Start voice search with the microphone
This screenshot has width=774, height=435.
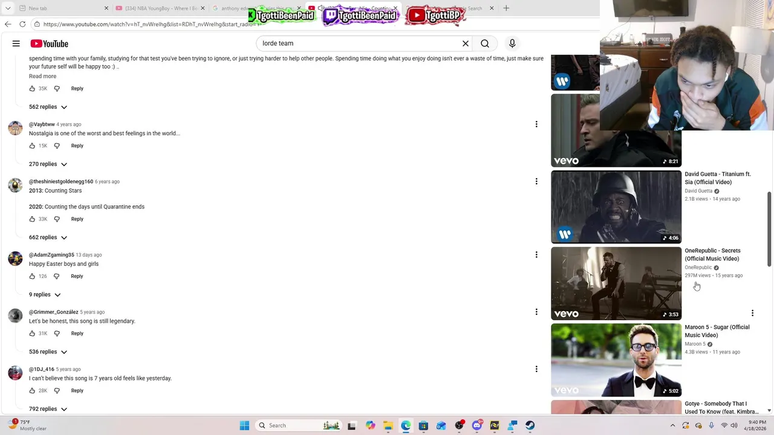[x=512, y=43]
